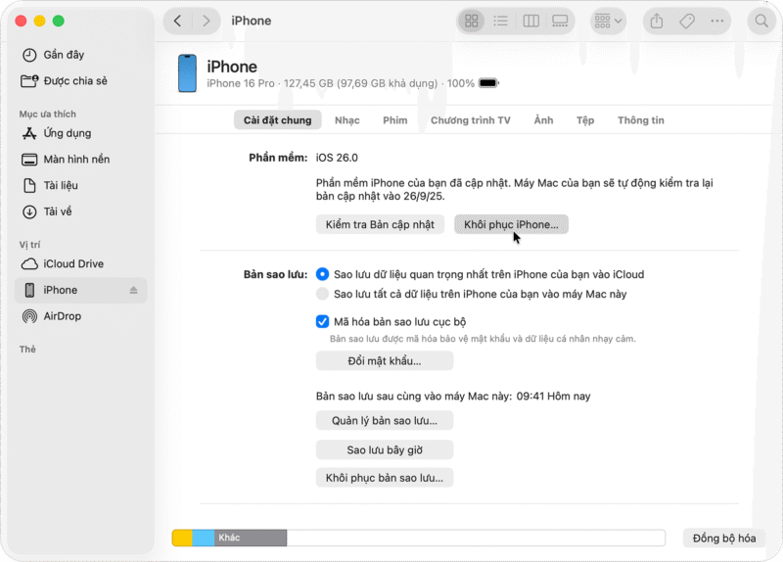The image size is (783, 562).
Task: Click Đổi mật khẩu button
Action: click(385, 360)
